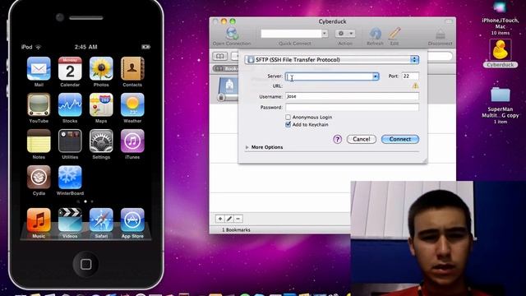Click the Refresh toolbar icon
The image size is (526, 296).
375,34
